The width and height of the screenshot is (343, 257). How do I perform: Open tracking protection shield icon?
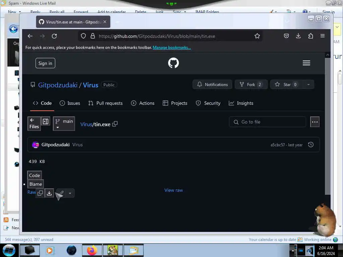coord(83,36)
